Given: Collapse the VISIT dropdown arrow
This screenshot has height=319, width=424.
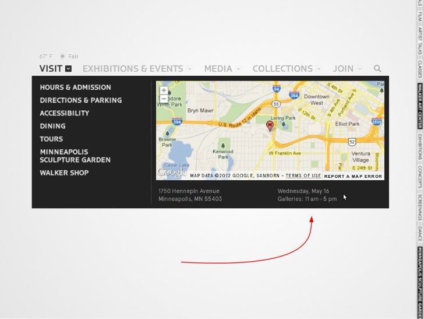Looking at the screenshot, I should pos(69,69).
